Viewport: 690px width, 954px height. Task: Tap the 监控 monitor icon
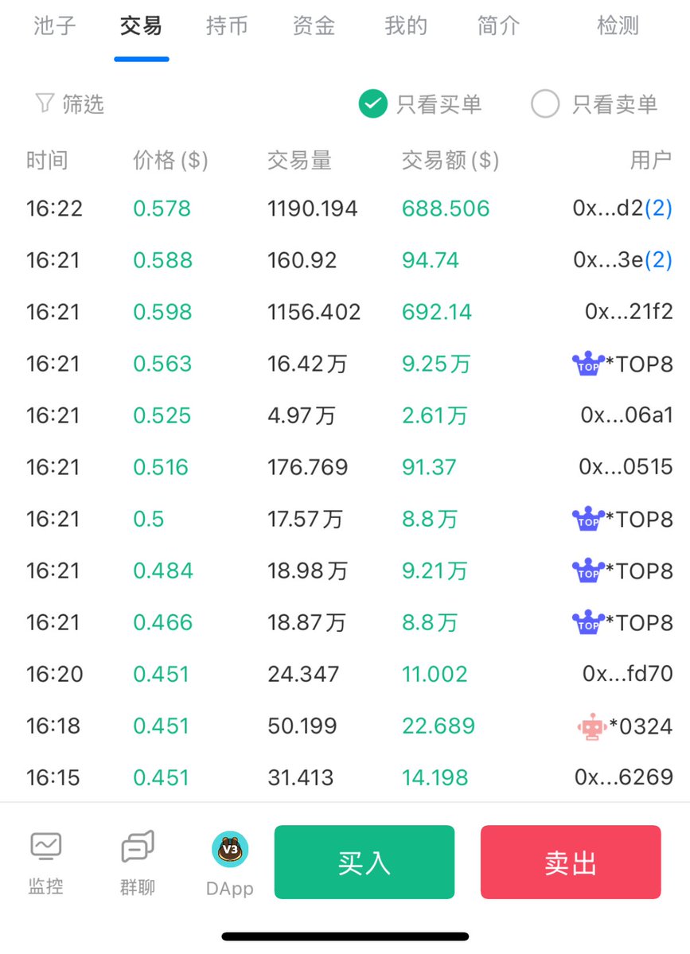tap(46, 848)
